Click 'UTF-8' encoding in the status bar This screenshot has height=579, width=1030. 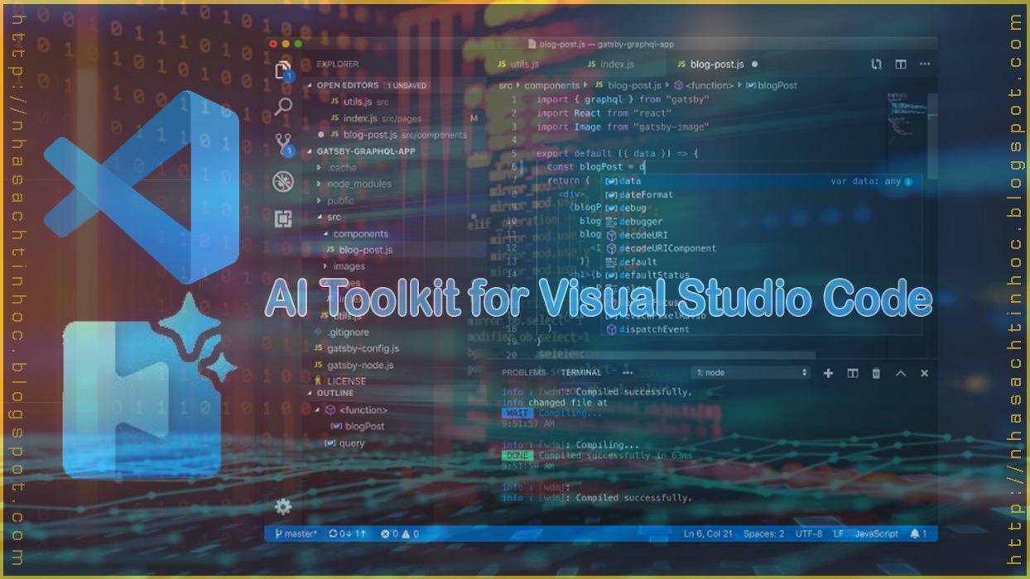coord(809,534)
